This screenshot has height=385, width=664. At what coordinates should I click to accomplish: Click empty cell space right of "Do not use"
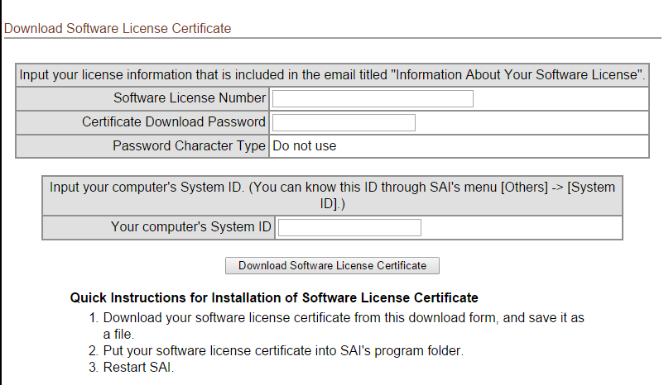pyautogui.click(x=497, y=146)
